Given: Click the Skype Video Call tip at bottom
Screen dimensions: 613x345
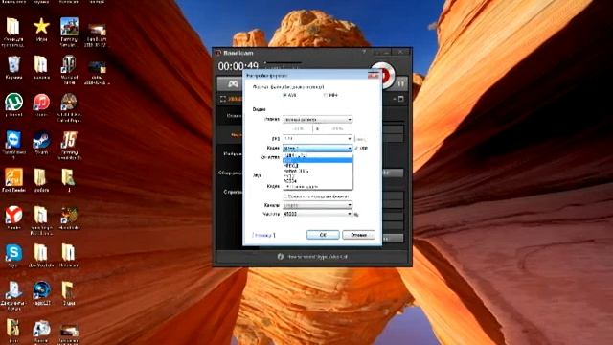Looking at the screenshot, I should 317,257.
